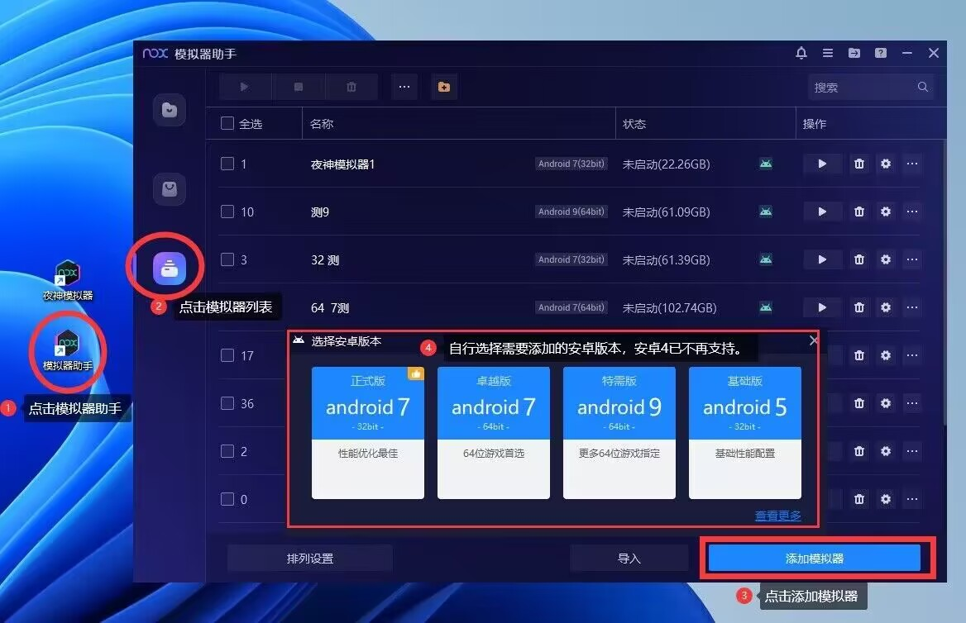
Task: Start 夜神模拟器1 with its play button
Action: click(822, 164)
